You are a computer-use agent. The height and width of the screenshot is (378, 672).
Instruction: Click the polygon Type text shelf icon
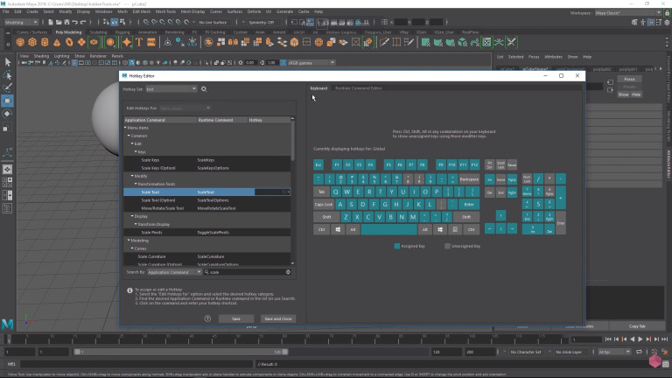(x=139, y=42)
